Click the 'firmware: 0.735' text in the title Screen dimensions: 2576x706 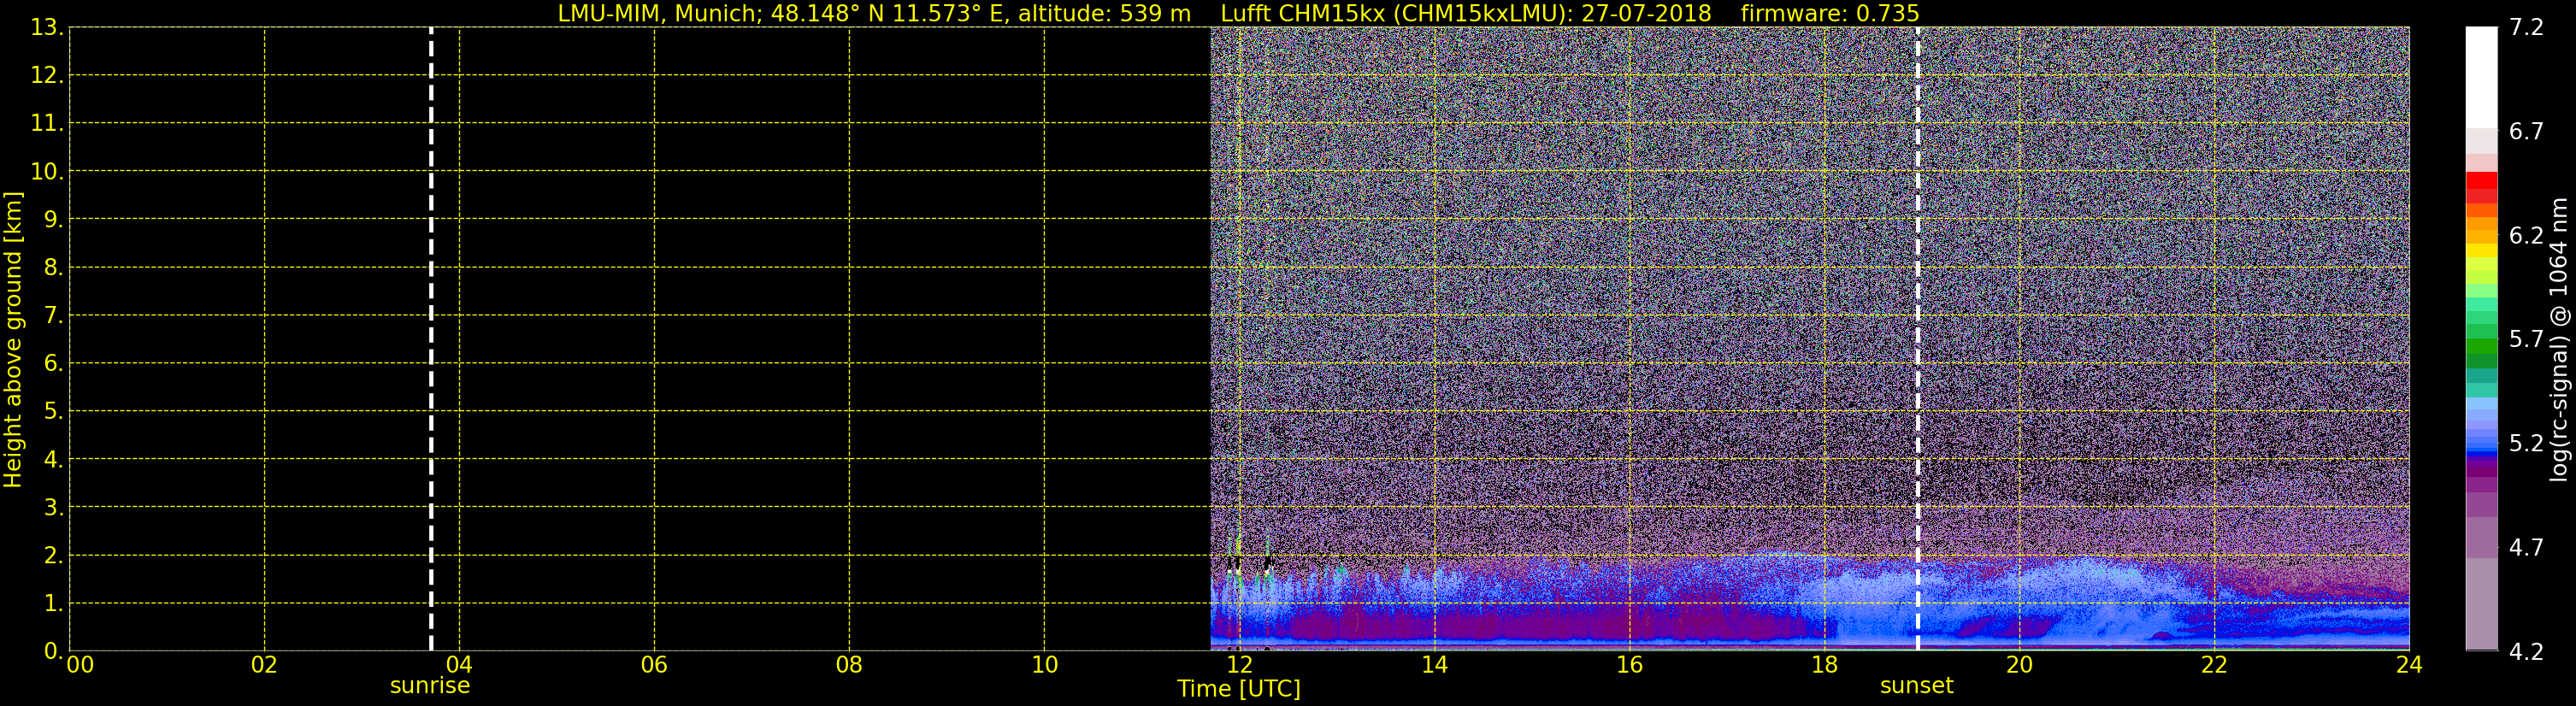pos(1830,14)
